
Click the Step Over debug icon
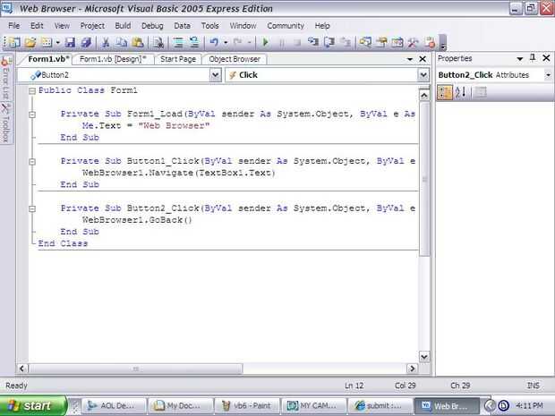(329, 42)
